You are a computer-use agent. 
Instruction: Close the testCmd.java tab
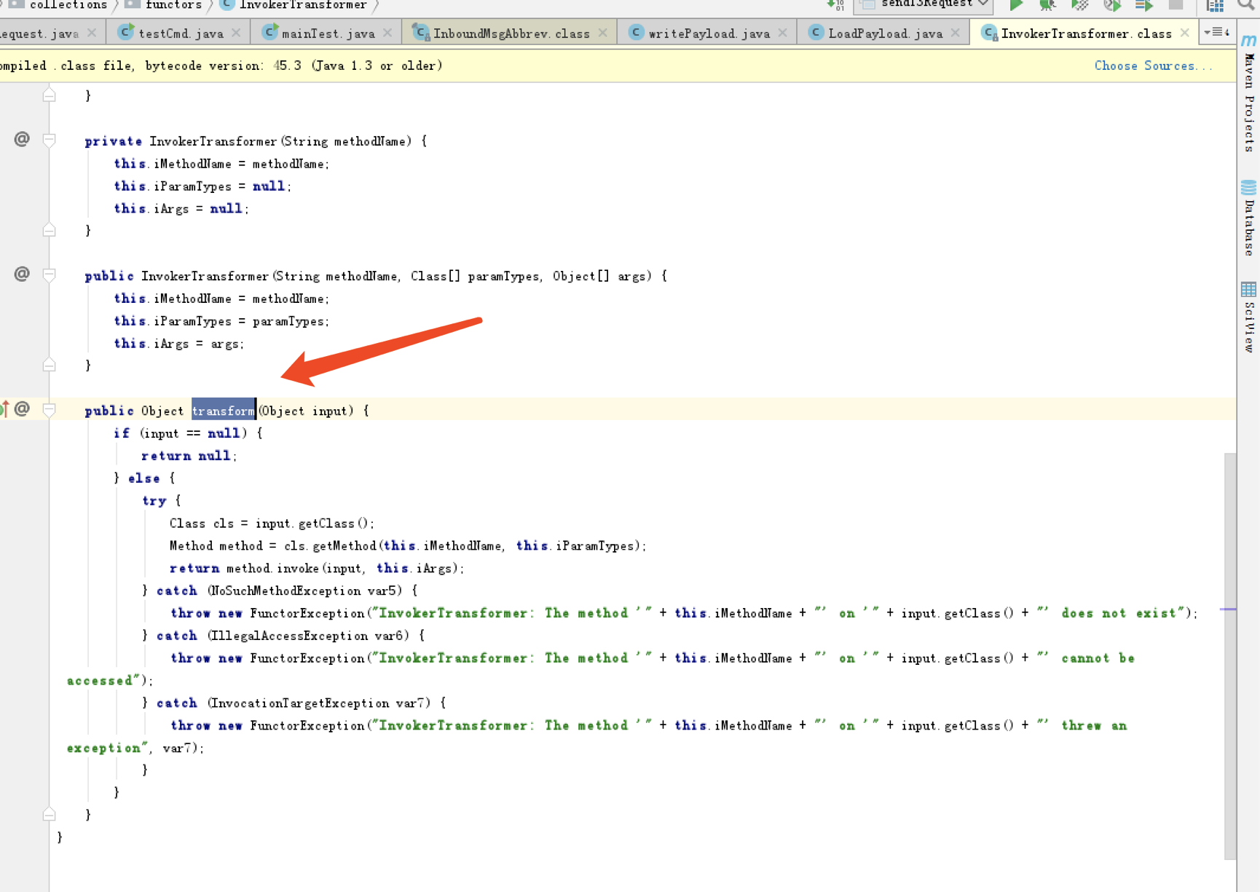pos(236,33)
